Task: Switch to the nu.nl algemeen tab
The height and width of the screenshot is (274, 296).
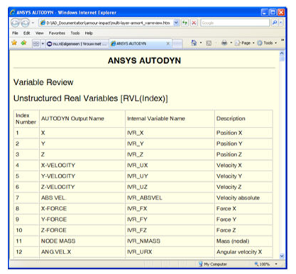Action: pos(77,44)
